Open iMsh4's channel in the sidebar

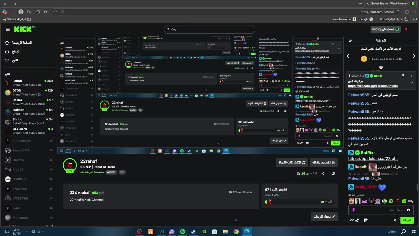click(x=29, y=102)
